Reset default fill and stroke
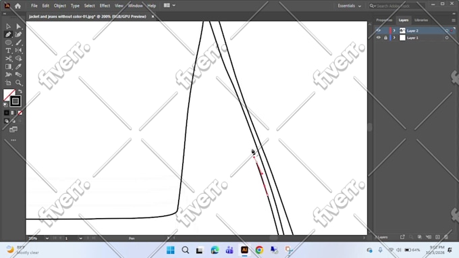The height and width of the screenshot is (258, 459). [x=5, y=105]
